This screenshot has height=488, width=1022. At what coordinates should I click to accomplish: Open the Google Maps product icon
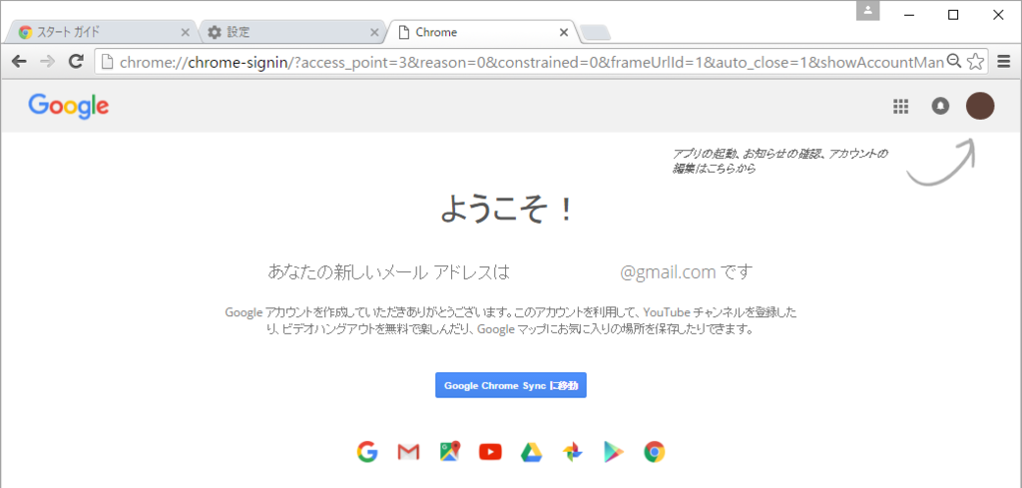(x=450, y=451)
